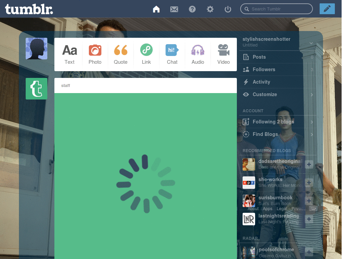Open the About footer link

point(253,208)
